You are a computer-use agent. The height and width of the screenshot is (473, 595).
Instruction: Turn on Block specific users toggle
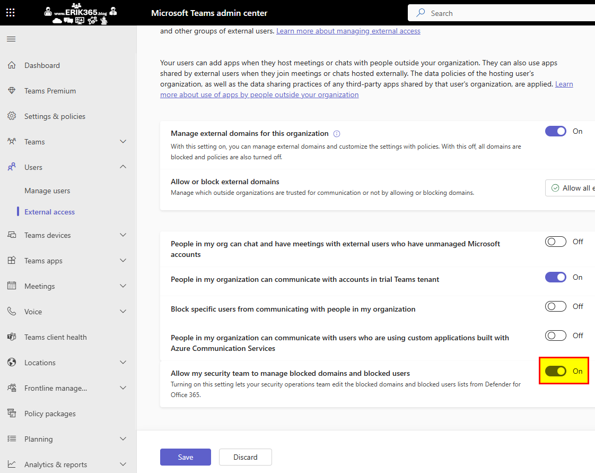point(555,306)
